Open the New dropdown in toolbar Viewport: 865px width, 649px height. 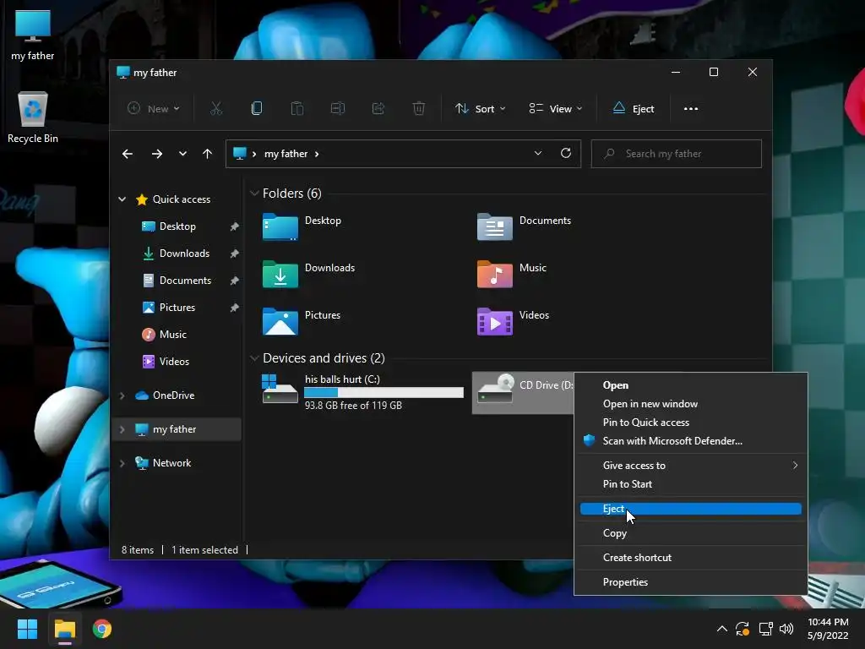154,109
